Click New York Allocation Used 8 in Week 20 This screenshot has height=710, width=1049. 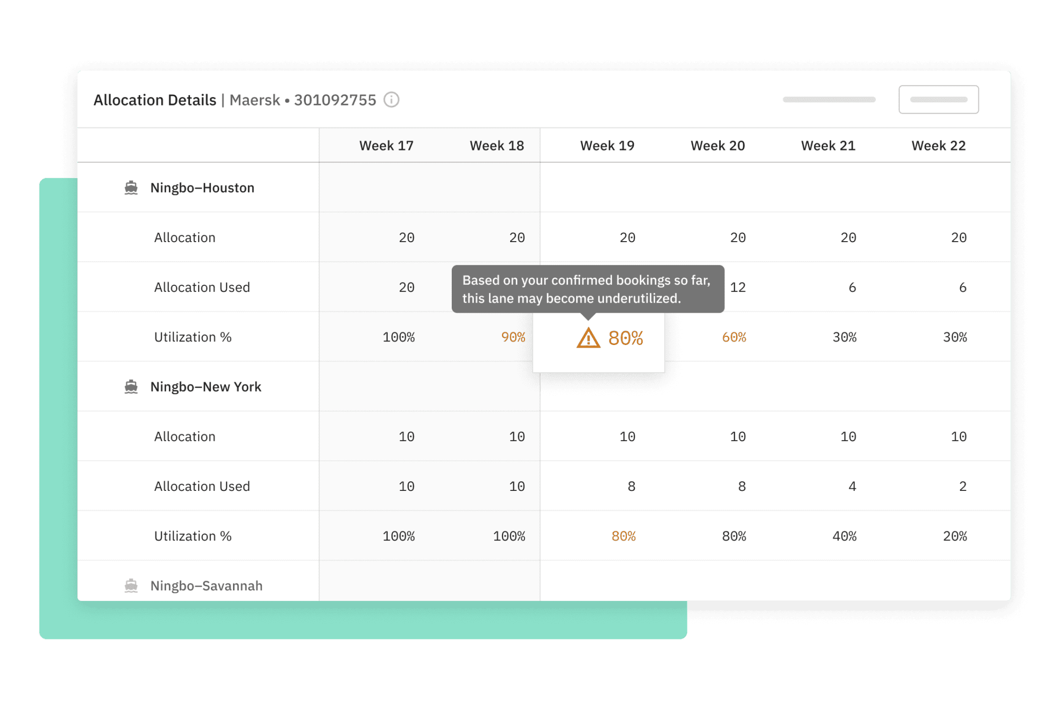[x=742, y=486]
